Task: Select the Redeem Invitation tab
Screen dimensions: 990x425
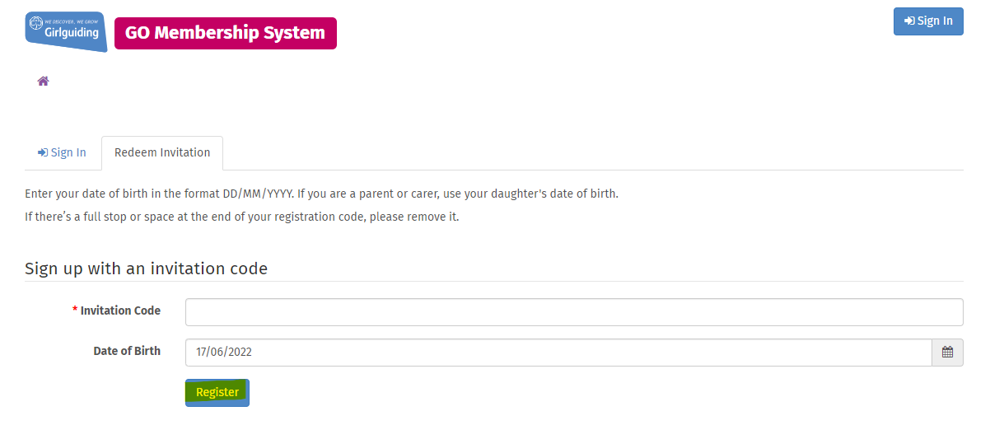Action: point(162,153)
